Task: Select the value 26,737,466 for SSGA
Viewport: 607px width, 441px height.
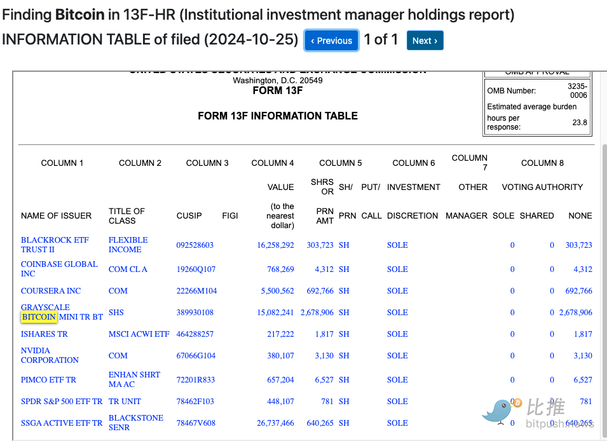Action: click(x=275, y=423)
